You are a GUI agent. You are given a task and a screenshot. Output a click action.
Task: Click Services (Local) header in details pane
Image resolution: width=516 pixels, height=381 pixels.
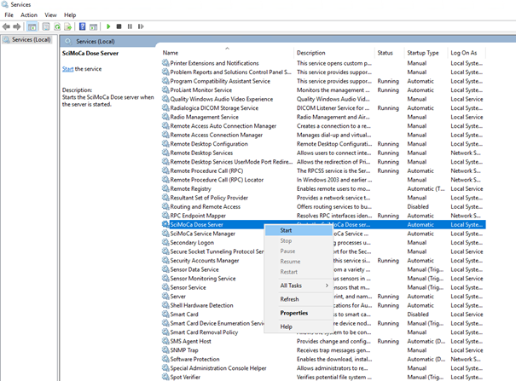point(96,42)
